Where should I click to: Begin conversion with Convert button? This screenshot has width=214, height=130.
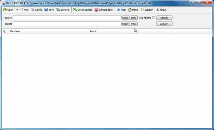click(164, 24)
